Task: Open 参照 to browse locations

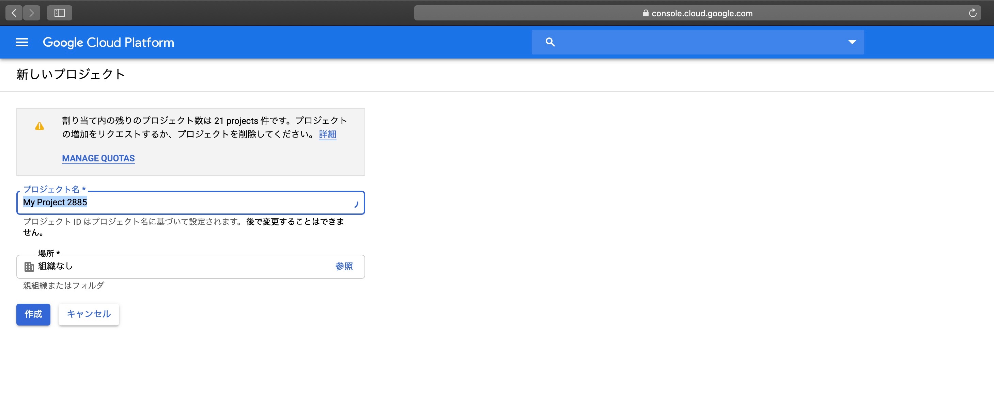Action: click(344, 266)
